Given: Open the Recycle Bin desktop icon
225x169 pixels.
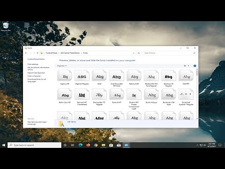Looking at the screenshot, I should coord(6,27).
